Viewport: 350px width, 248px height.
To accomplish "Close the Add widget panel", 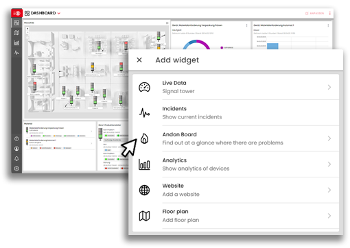I will coord(139,60).
